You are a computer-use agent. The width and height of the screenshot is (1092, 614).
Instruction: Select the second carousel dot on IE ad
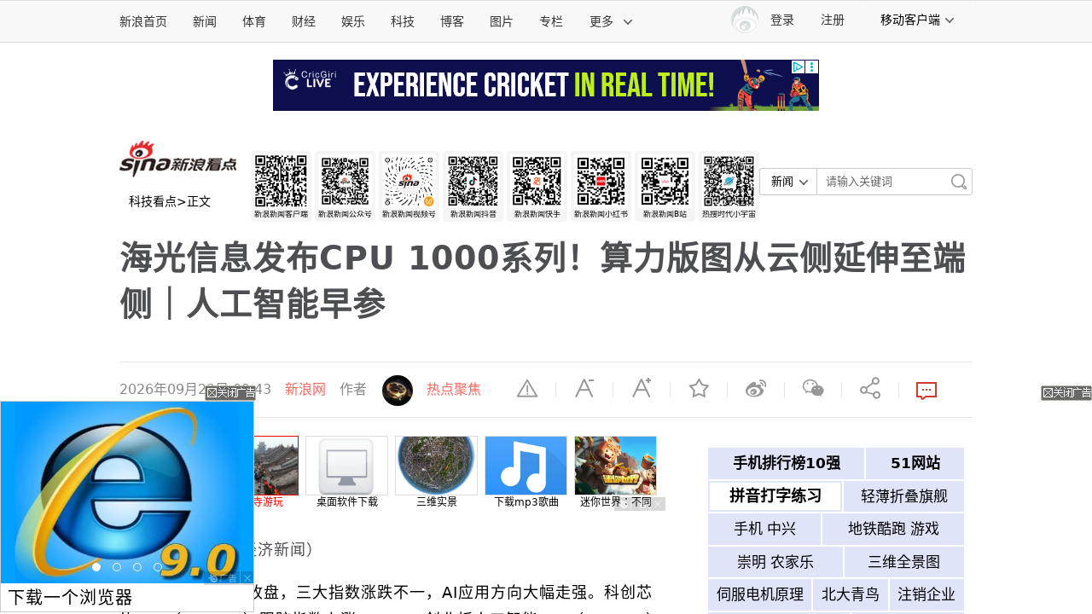[x=117, y=567]
